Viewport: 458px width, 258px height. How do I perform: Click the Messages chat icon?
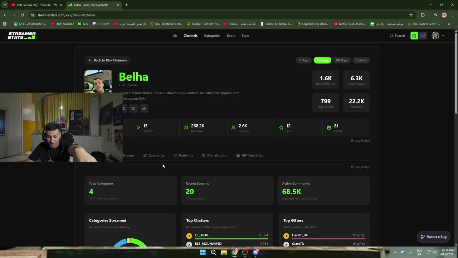click(186, 128)
